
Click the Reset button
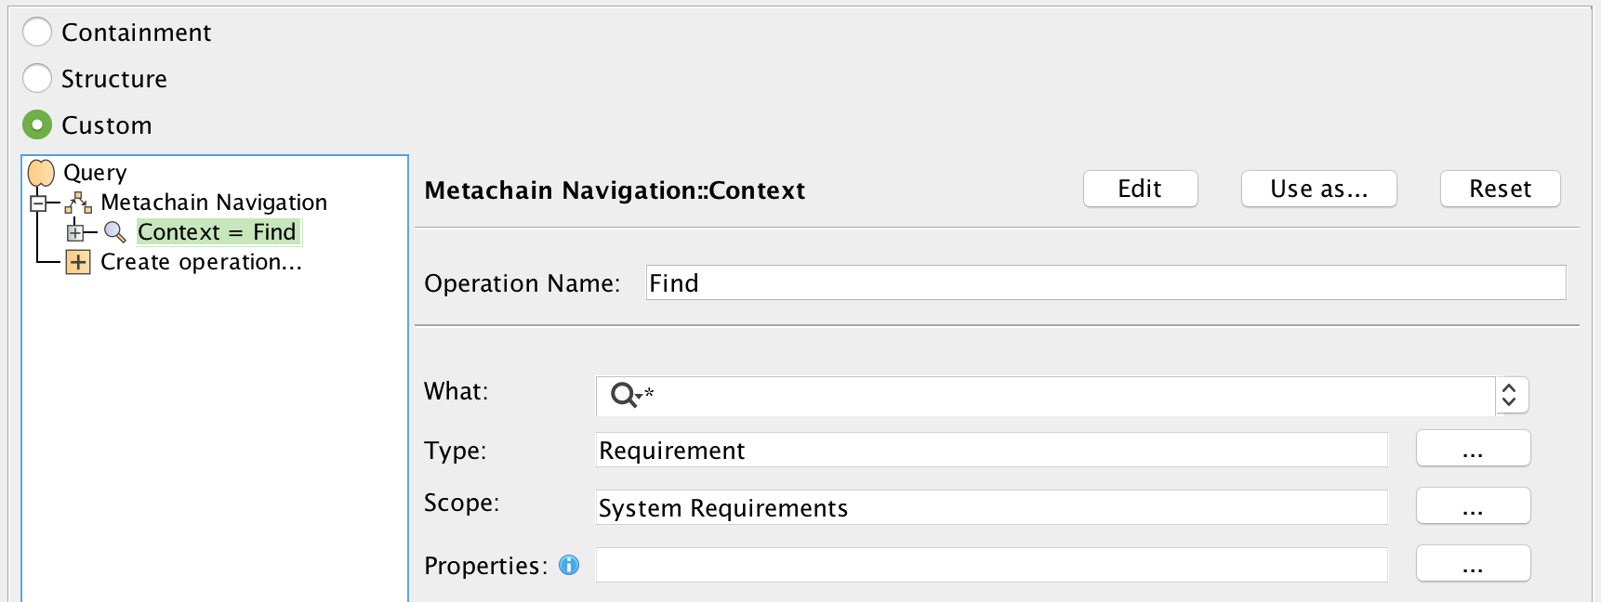click(x=1500, y=189)
